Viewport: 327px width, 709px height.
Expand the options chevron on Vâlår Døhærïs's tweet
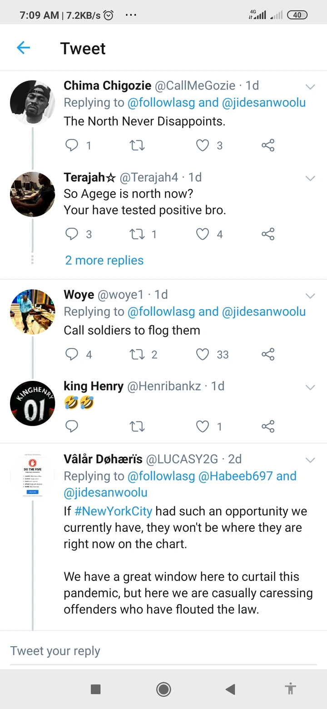pos(310,460)
